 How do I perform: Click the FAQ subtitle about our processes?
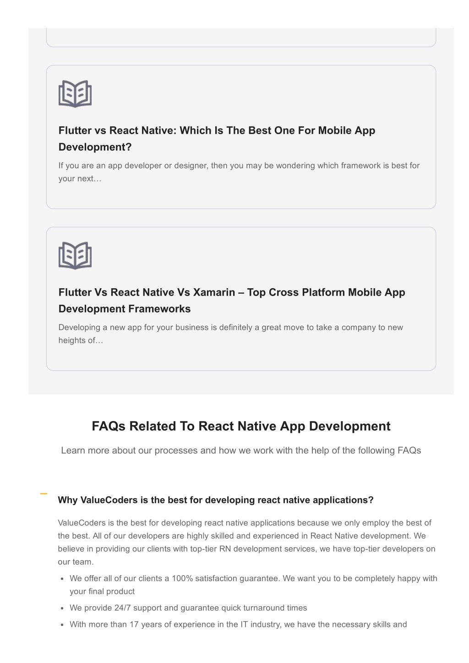(241, 450)
